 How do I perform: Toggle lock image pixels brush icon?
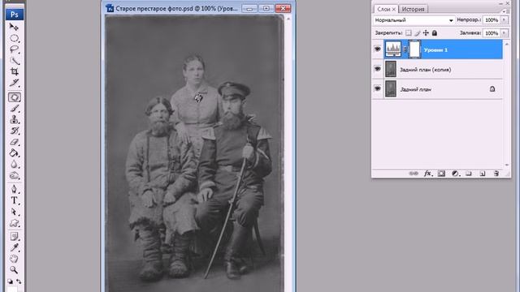[418, 32]
